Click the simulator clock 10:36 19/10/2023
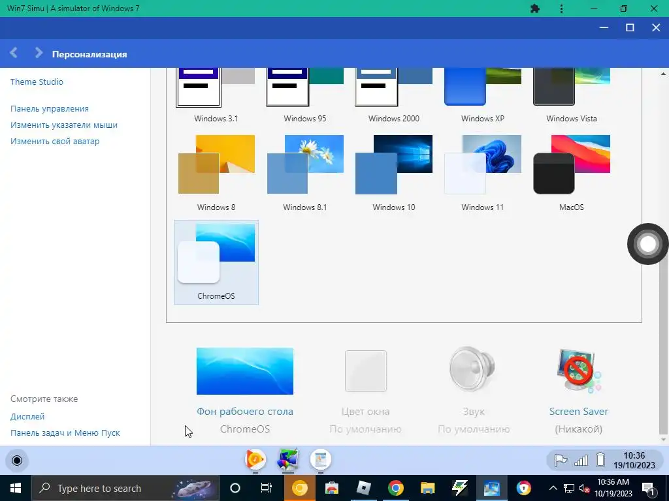This screenshot has height=501, width=669. [634, 461]
